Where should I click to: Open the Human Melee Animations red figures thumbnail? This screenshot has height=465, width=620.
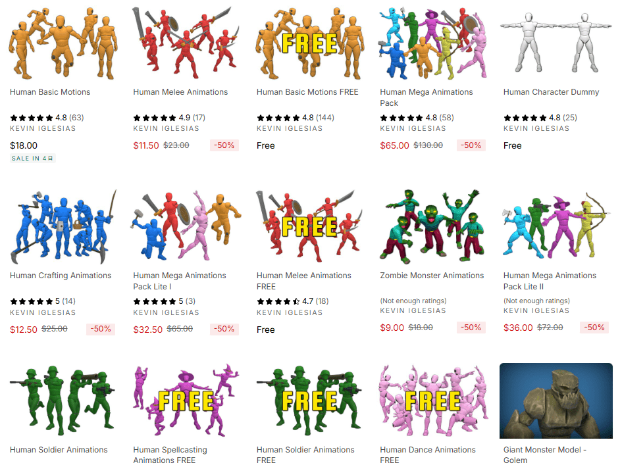point(186,43)
